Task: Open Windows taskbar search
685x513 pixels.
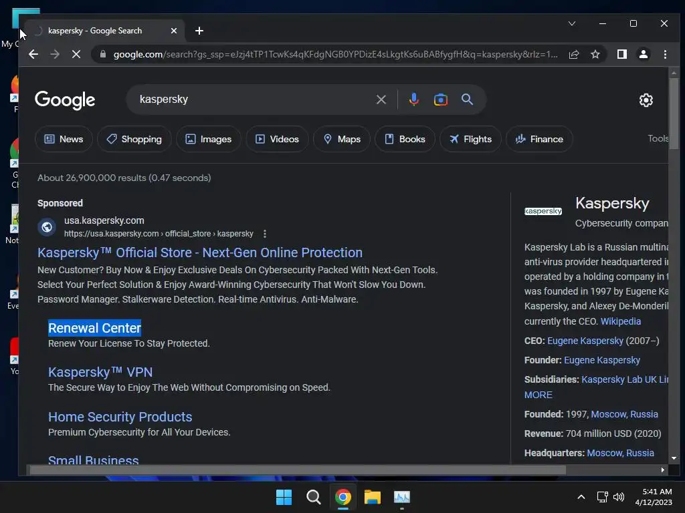Action: coord(313,497)
